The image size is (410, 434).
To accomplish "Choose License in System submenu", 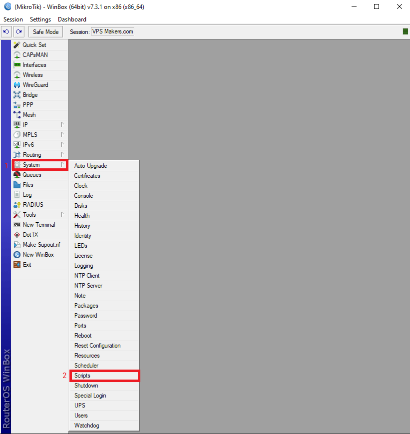I will tap(104, 256).
